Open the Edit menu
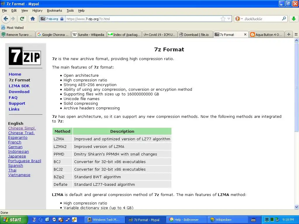The width and height of the screenshot is (299, 224). (x=14, y=10)
